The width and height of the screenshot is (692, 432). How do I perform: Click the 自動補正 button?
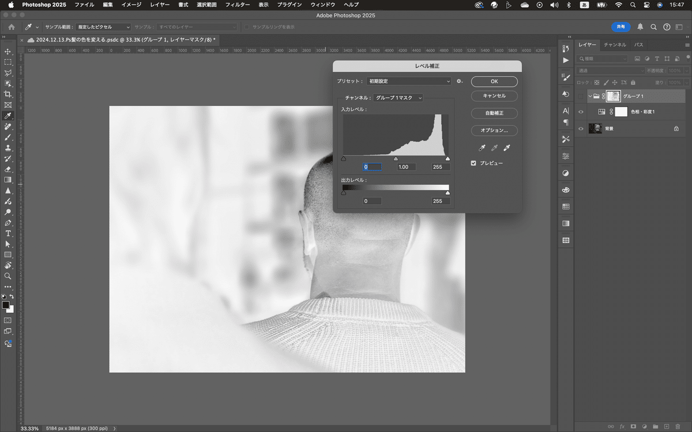[494, 113]
